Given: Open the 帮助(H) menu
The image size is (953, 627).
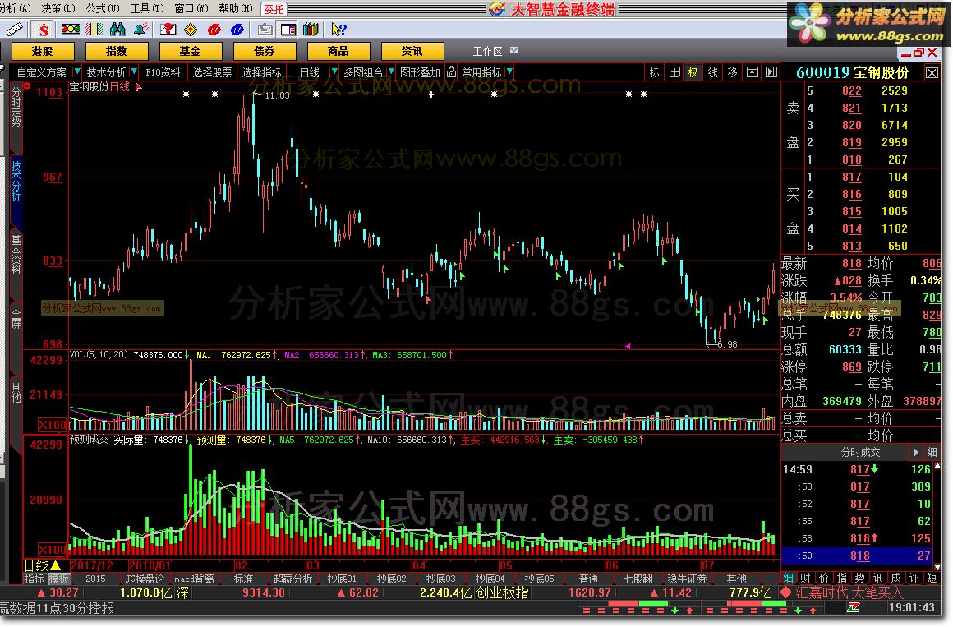Looking at the screenshot, I should pos(236,8).
